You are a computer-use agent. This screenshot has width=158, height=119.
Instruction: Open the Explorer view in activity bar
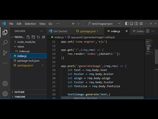point(5,32)
